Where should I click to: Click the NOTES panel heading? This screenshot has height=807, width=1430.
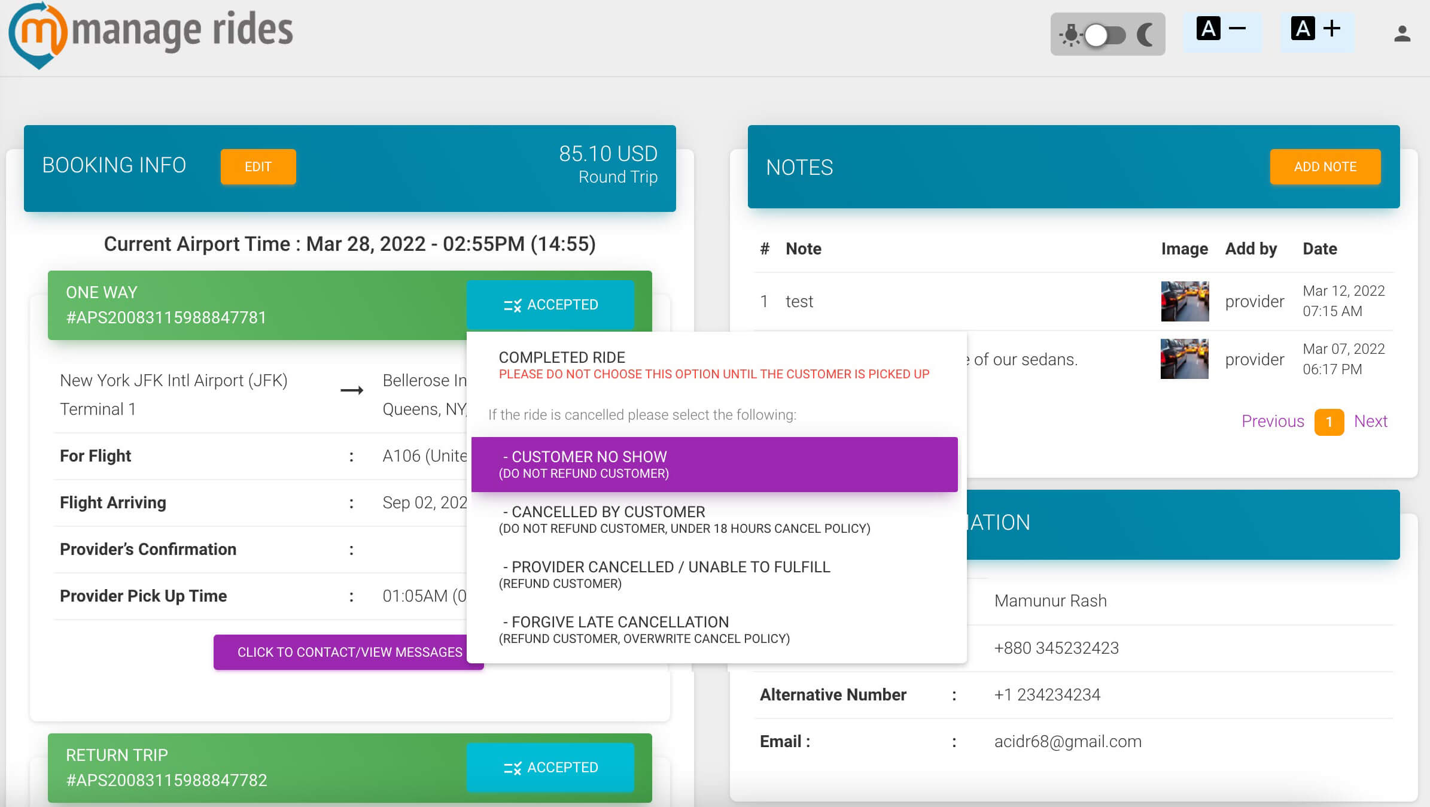pos(799,168)
